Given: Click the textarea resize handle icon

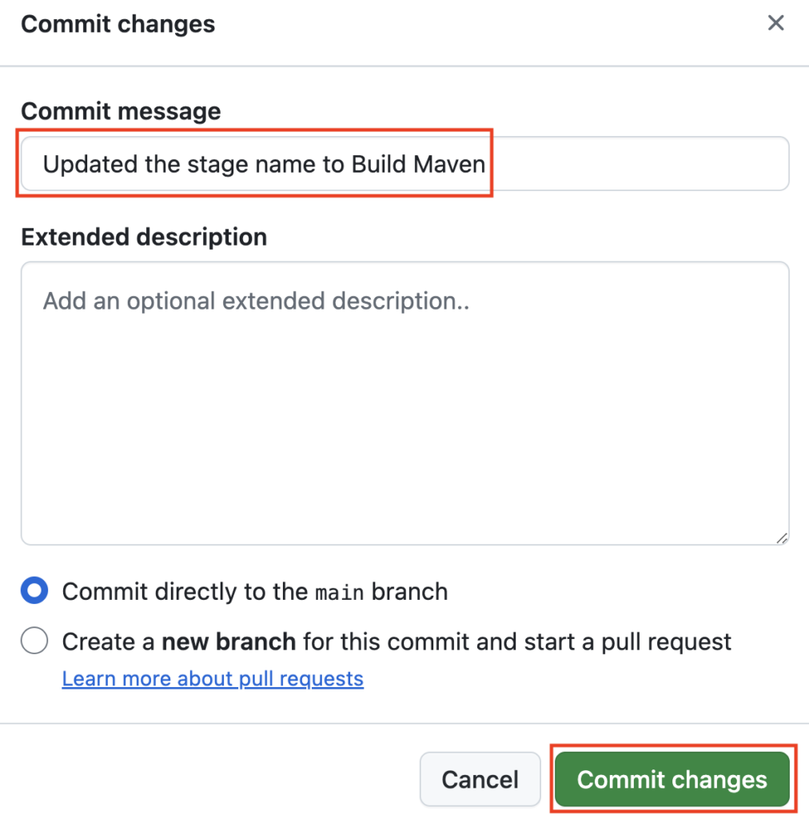Looking at the screenshot, I should click(781, 538).
